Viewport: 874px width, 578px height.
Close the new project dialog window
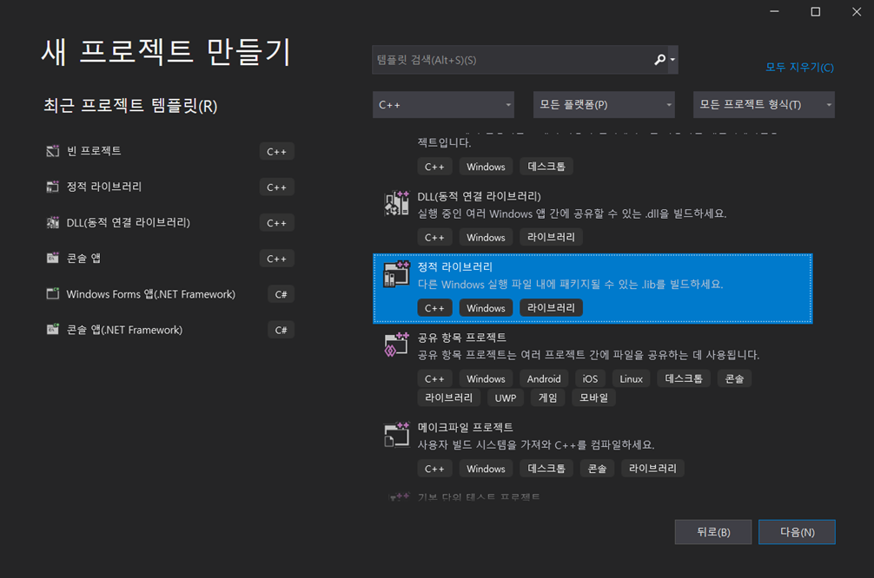(856, 11)
